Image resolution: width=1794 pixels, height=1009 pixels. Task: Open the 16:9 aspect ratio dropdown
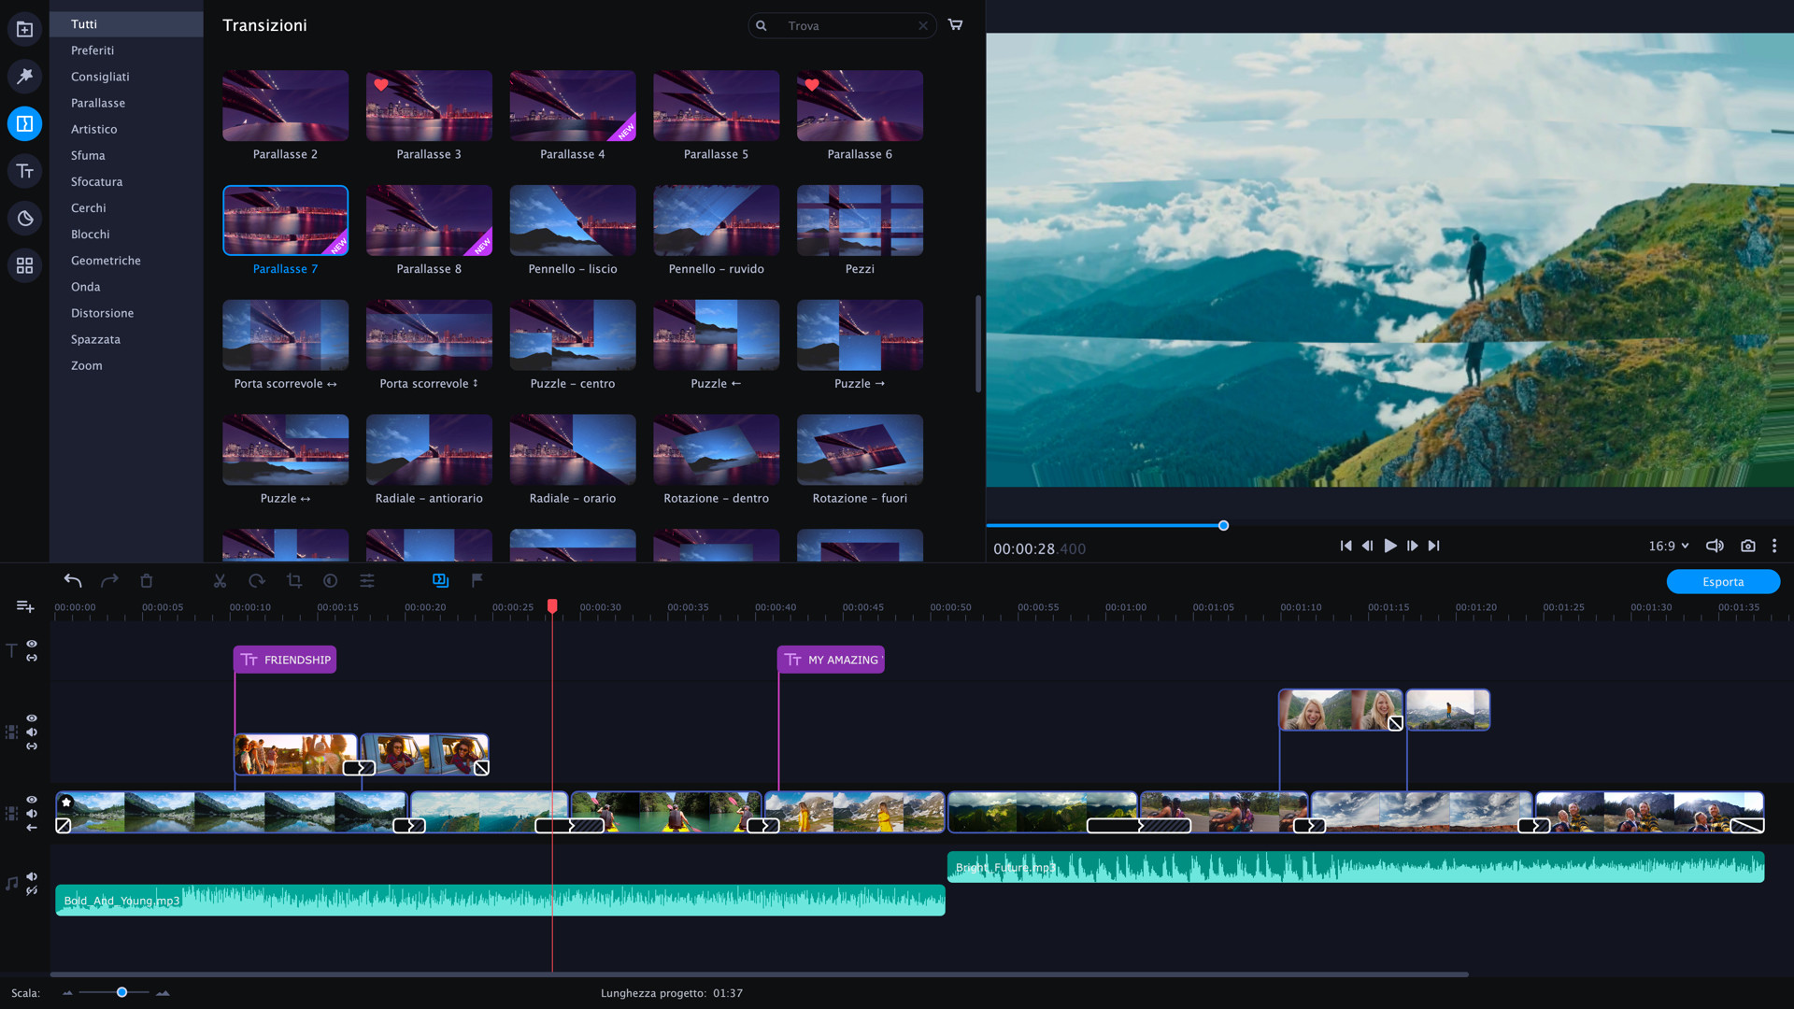pyautogui.click(x=1669, y=546)
